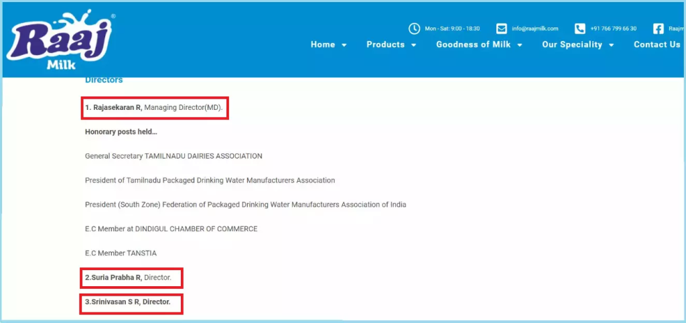Click the Honorary posts held text

click(x=121, y=132)
